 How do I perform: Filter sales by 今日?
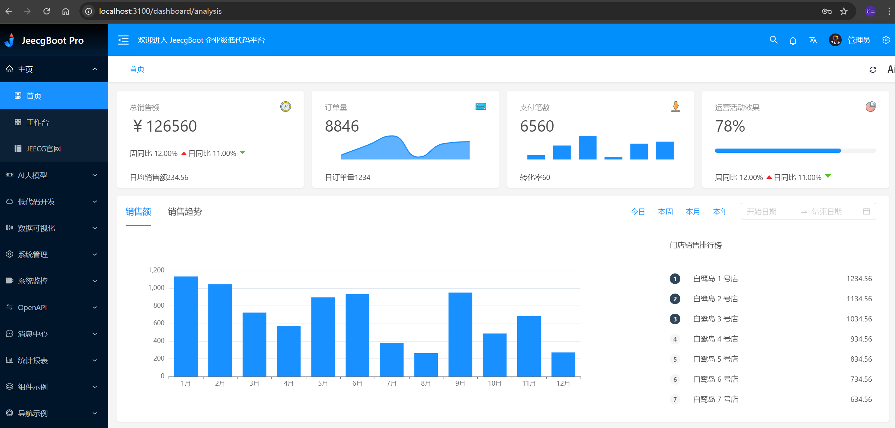638,211
